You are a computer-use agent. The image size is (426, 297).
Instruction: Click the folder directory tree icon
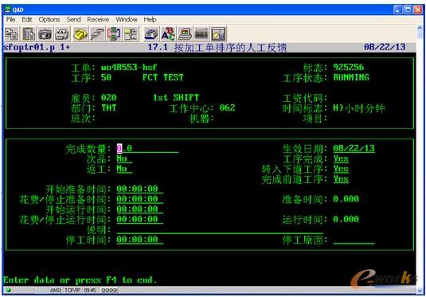(131, 34)
